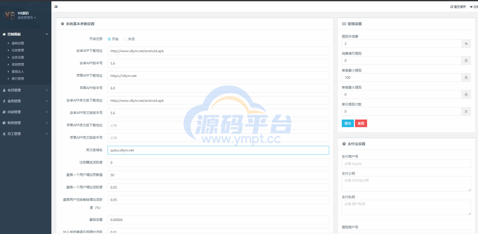
Task: Click the icon beside 业务管理
Action: pyautogui.click(x=4, y=101)
